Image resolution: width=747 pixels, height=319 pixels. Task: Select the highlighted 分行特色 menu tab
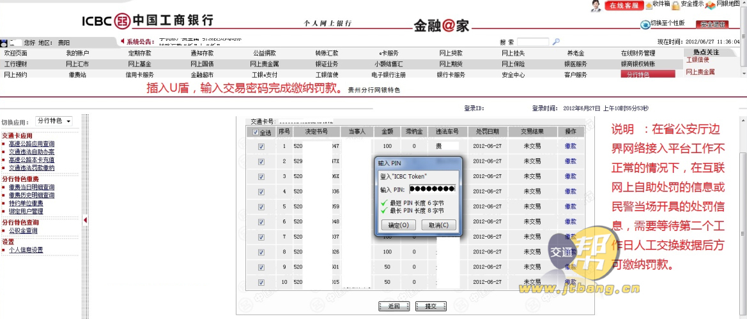[648, 75]
